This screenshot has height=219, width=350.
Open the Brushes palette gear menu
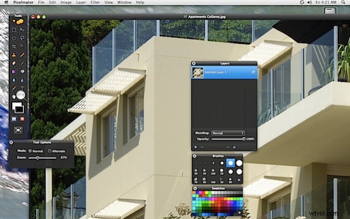239,180
